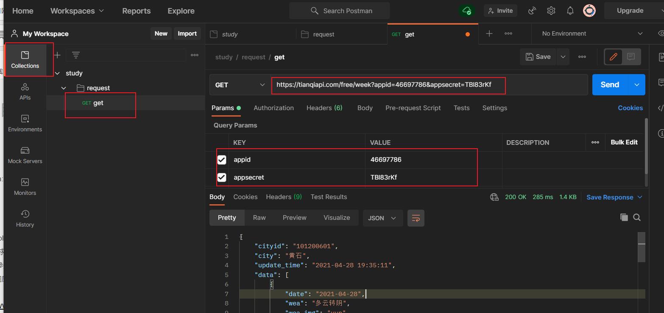This screenshot has height=313, width=664.
Task: Open the Monitors sidebar panel
Action: coord(25,187)
